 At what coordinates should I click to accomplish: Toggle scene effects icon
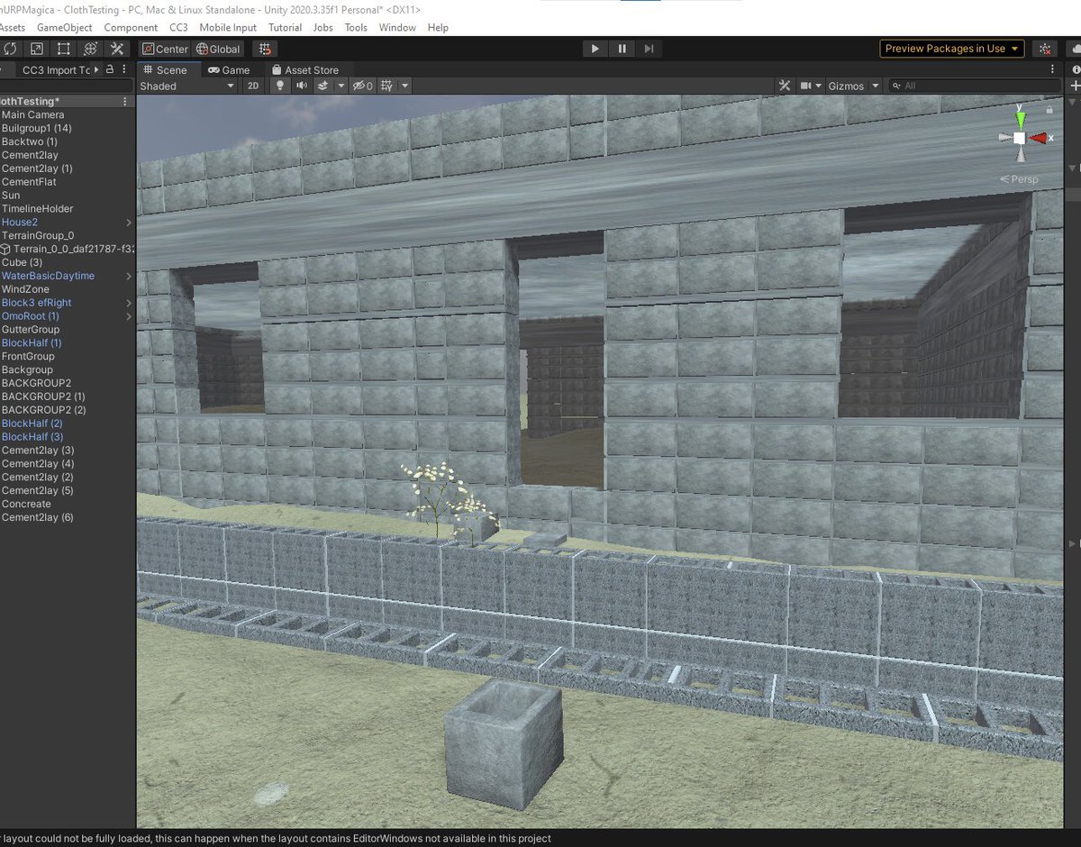323,86
